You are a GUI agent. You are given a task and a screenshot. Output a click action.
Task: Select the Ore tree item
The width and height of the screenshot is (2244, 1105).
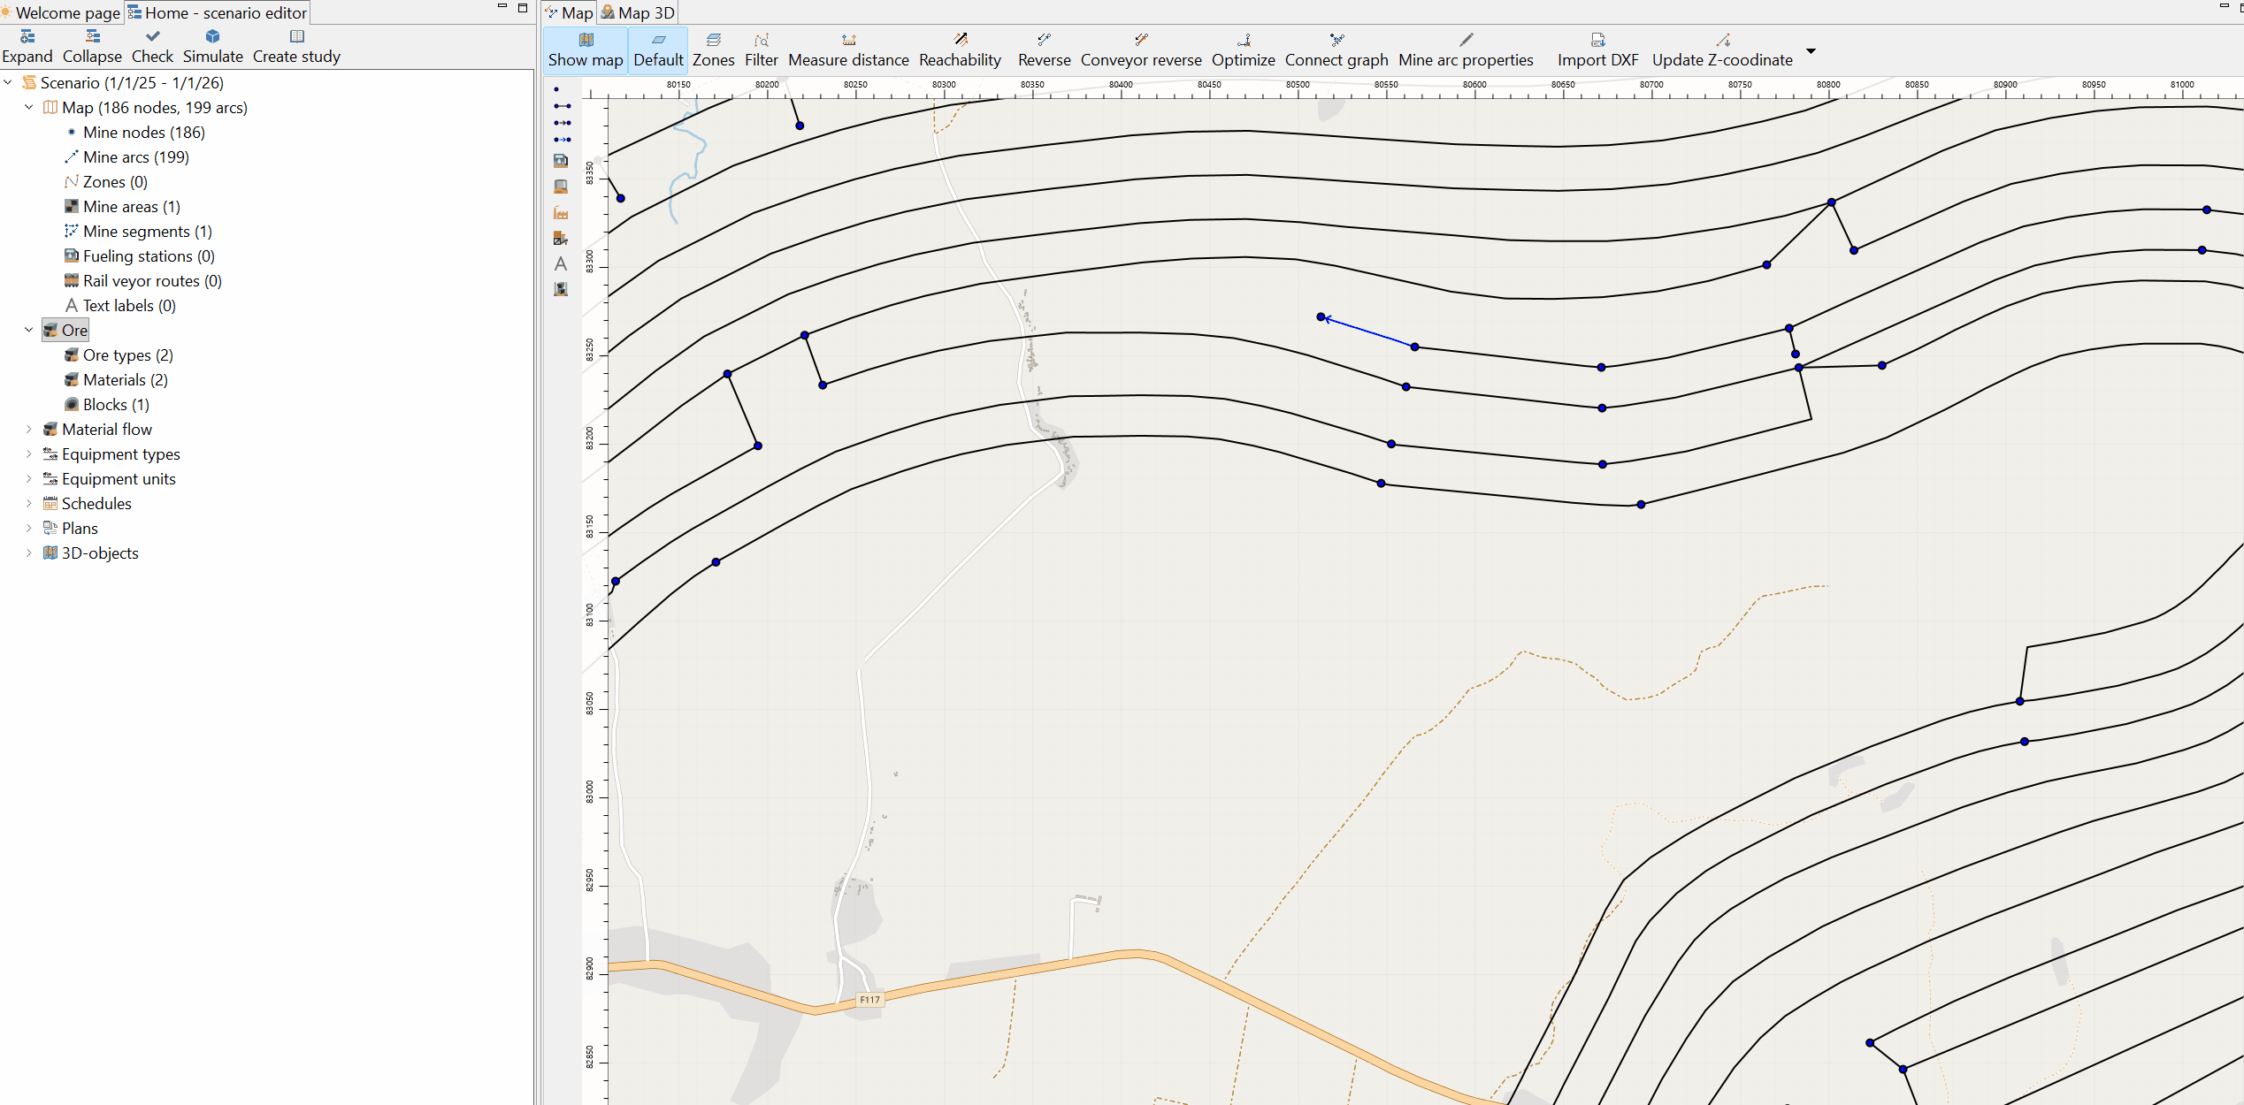74,330
